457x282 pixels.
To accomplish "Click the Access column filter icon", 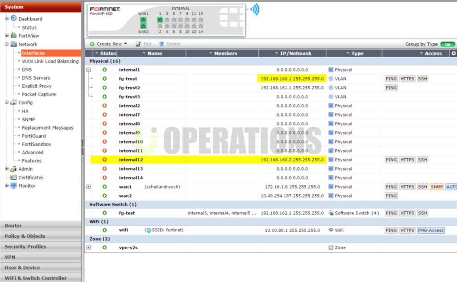I will (421, 54).
